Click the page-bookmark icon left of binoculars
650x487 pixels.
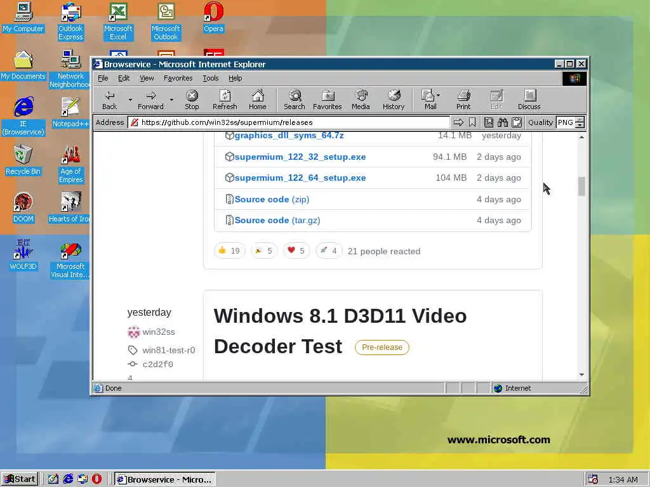[489, 122]
